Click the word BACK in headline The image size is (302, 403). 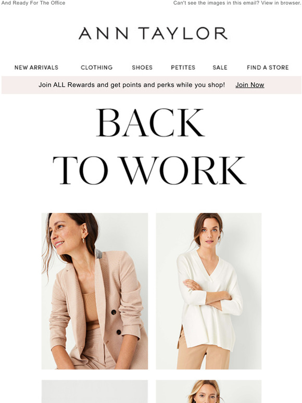coord(150,122)
